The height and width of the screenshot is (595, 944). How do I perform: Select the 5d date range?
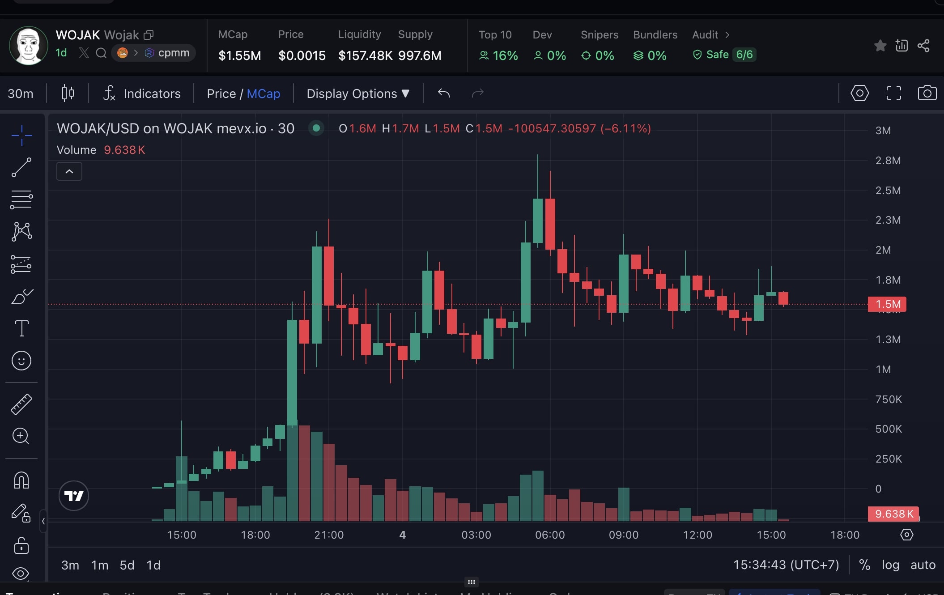(127, 565)
